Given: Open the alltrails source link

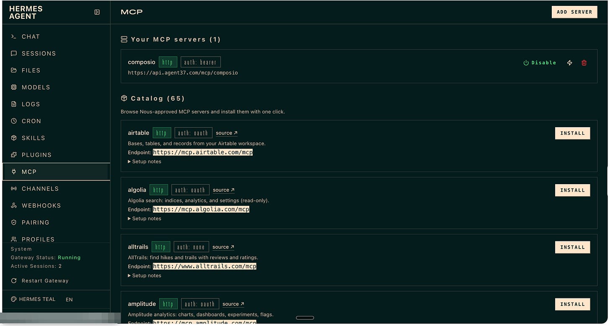Looking at the screenshot, I should pyautogui.click(x=223, y=247).
